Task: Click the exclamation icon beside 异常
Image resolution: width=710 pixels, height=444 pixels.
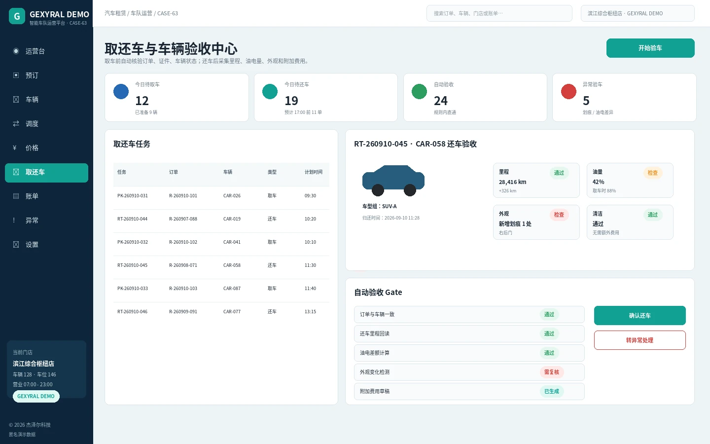Action: [14, 221]
